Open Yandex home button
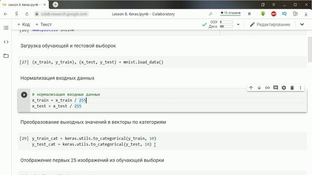This screenshot has height=175, width=312. coord(17,14)
